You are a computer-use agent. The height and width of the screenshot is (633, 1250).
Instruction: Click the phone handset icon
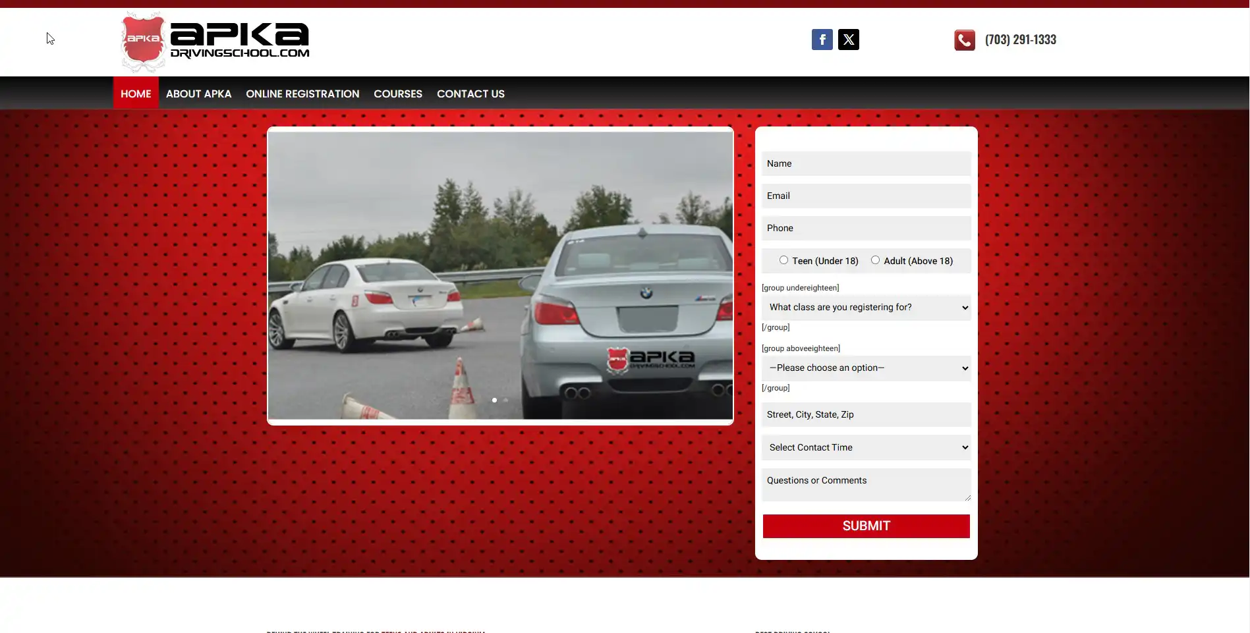click(x=964, y=40)
